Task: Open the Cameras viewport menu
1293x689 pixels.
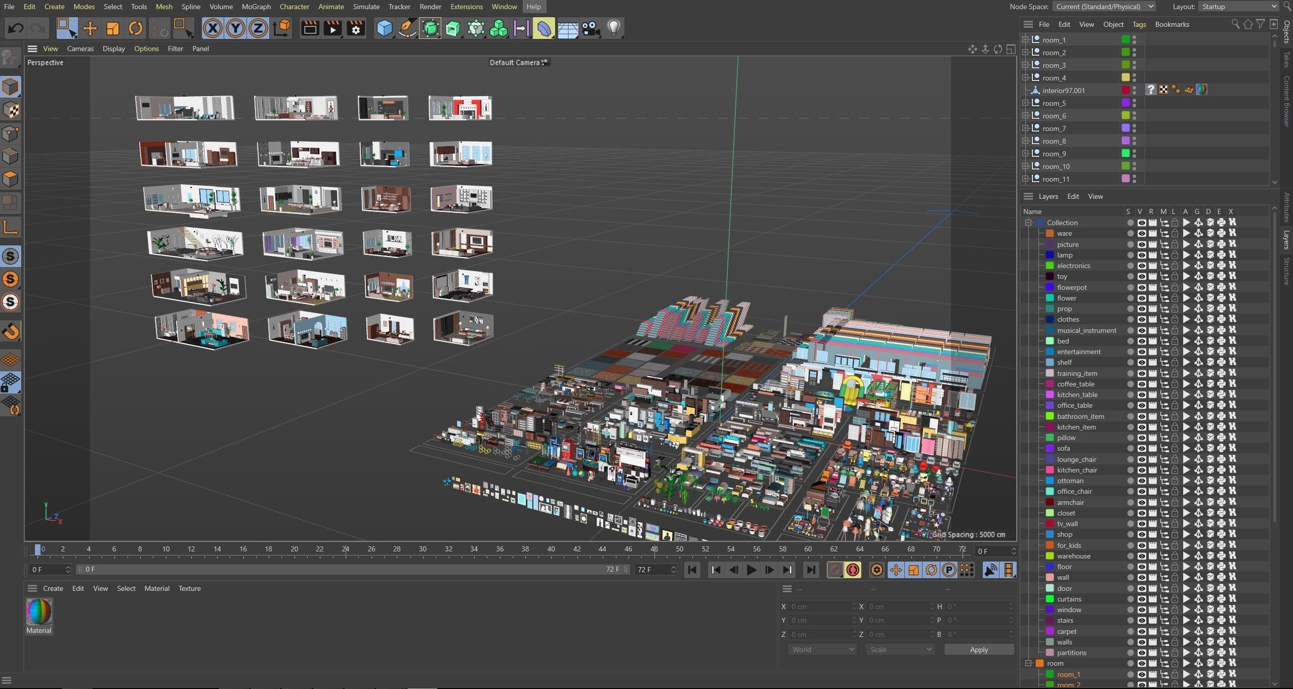Action: point(80,49)
